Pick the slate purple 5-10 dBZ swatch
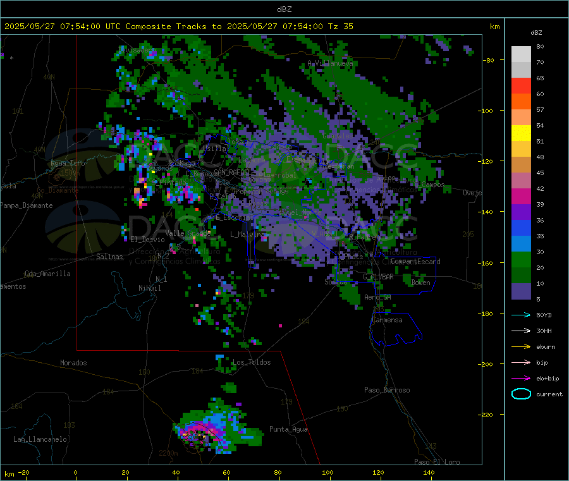This screenshot has width=569, height=481. click(x=521, y=291)
